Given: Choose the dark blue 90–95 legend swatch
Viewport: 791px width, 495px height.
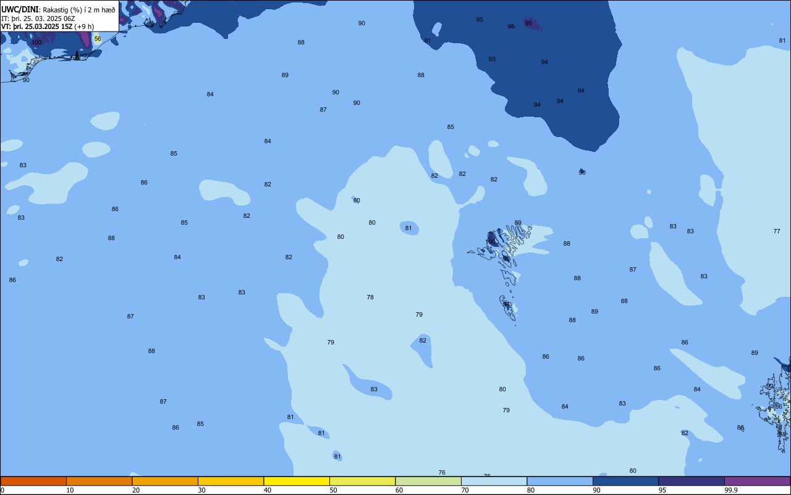Looking at the screenshot, I should [625, 481].
